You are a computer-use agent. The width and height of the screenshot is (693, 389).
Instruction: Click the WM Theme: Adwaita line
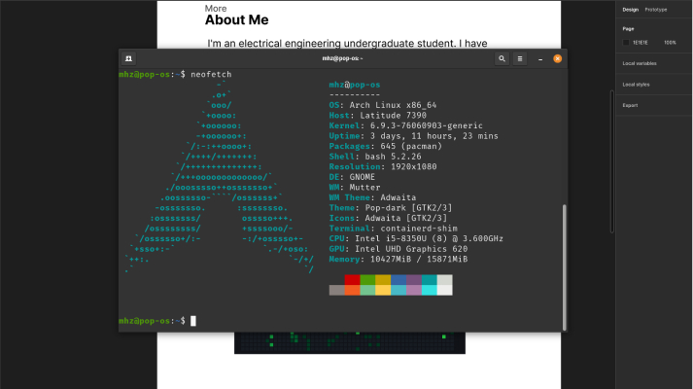coord(372,197)
